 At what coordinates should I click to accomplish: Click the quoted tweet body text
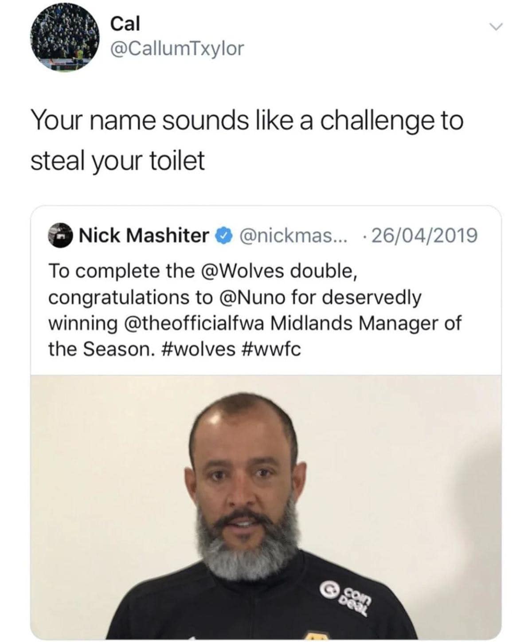tap(254, 310)
